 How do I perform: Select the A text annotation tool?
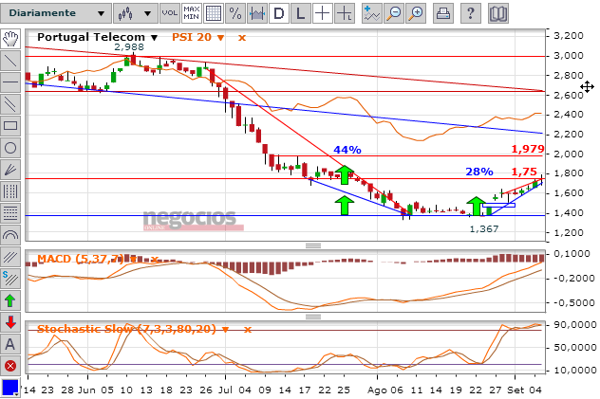click(x=10, y=344)
